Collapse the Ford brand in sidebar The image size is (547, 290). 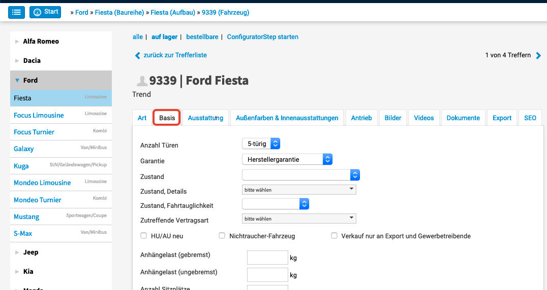click(17, 80)
